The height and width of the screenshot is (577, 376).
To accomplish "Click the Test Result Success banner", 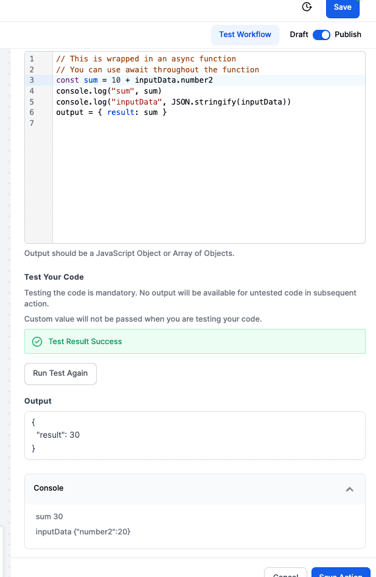I will coord(195,342).
